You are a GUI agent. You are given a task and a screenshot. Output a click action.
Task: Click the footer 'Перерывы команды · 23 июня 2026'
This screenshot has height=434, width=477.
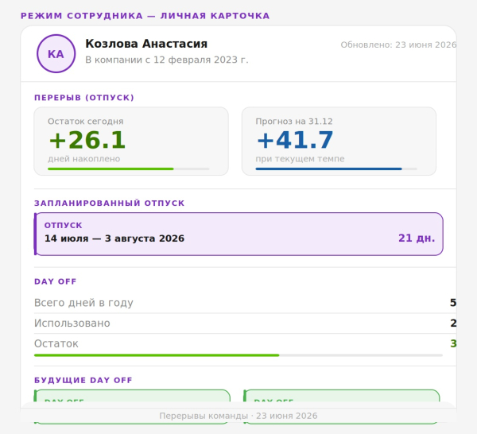pyautogui.click(x=238, y=416)
